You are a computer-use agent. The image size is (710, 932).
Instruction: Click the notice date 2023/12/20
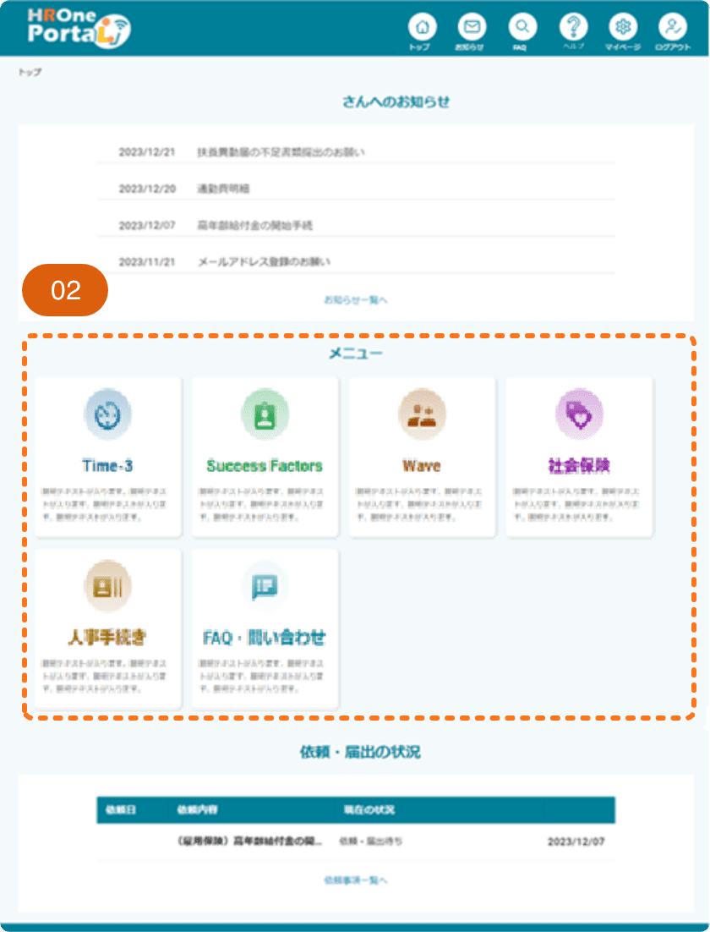coord(147,189)
